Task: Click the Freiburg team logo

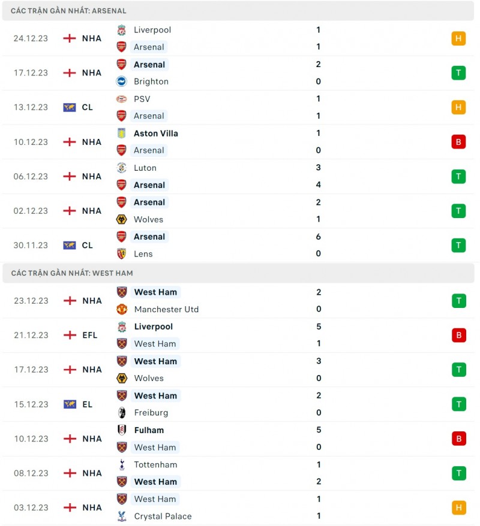Action: 122,413
